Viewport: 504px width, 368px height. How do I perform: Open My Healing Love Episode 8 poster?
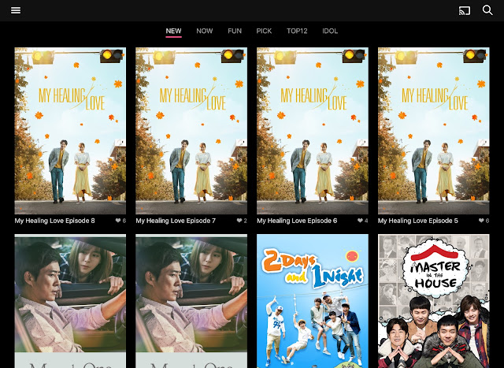[70, 131]
